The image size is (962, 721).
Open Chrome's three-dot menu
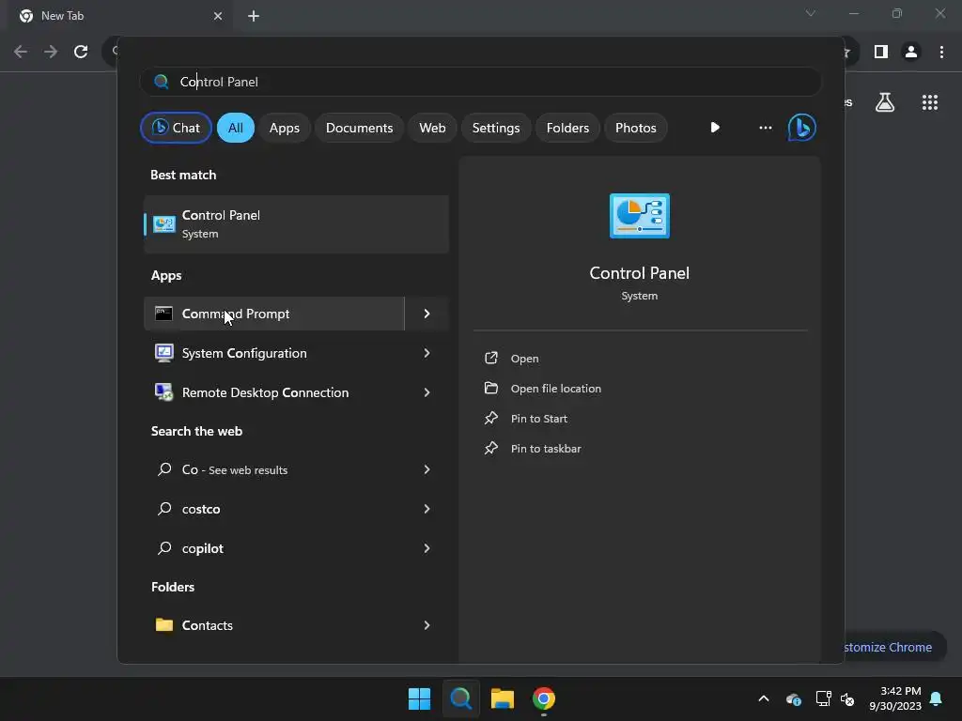pyautogui.click(x=941, y=52)
